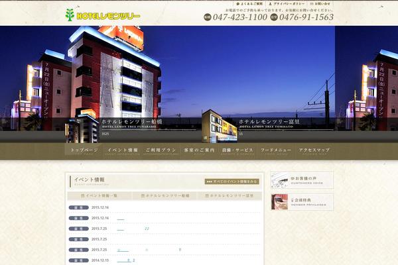Click the round badge before 047-423-1100
Screen dimensions: 398x265
[208, 17]
